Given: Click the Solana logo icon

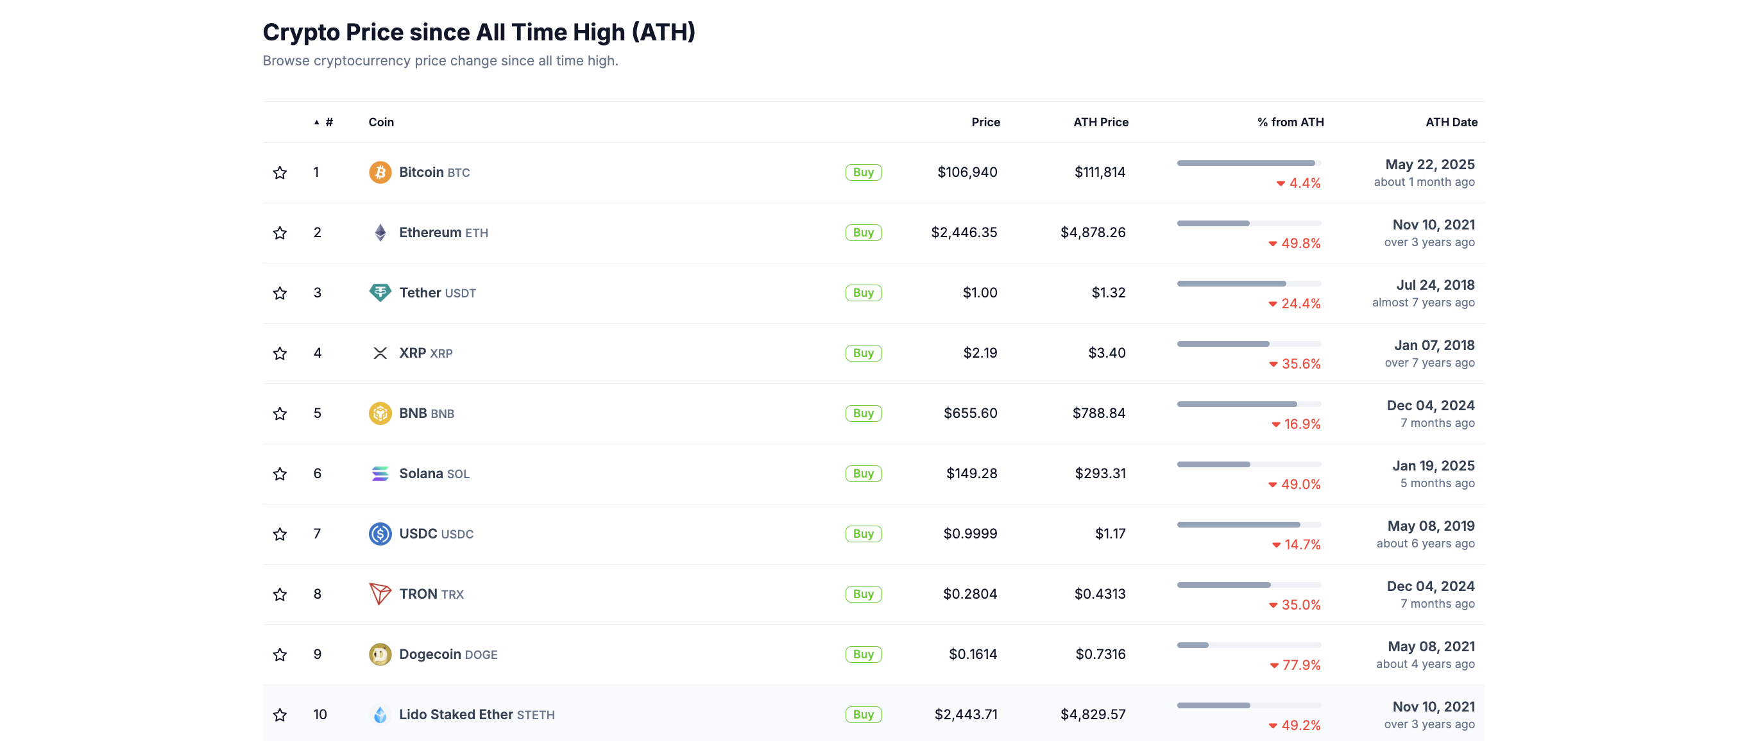Looking at the screenshot, I should (380, 473).
